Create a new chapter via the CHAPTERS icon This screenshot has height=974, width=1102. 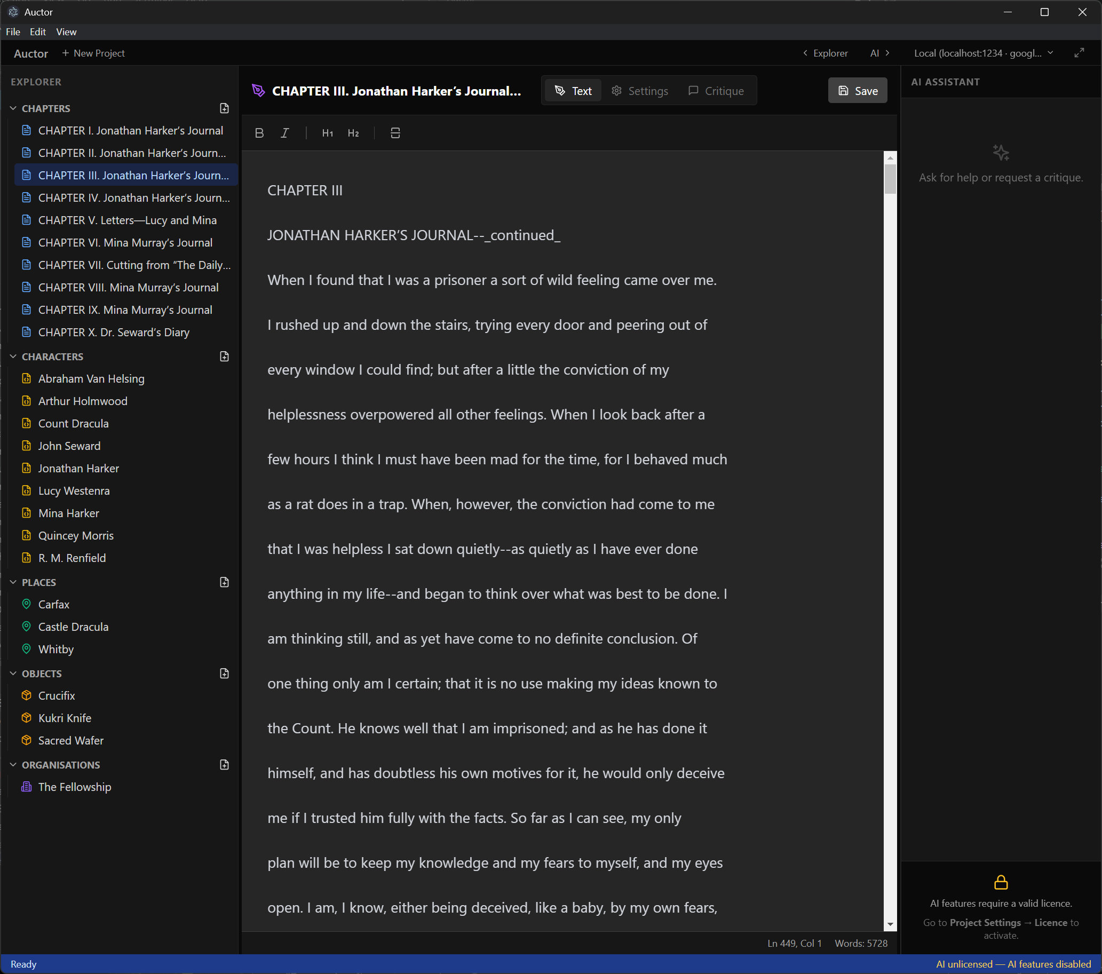(224, 108)
